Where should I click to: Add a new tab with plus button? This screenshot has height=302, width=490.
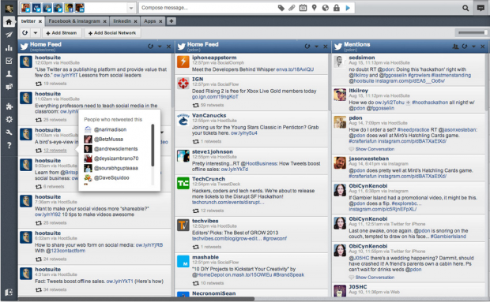(171, 21)
